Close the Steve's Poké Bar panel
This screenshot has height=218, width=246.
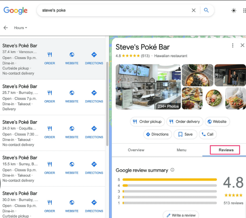(242, 45)
